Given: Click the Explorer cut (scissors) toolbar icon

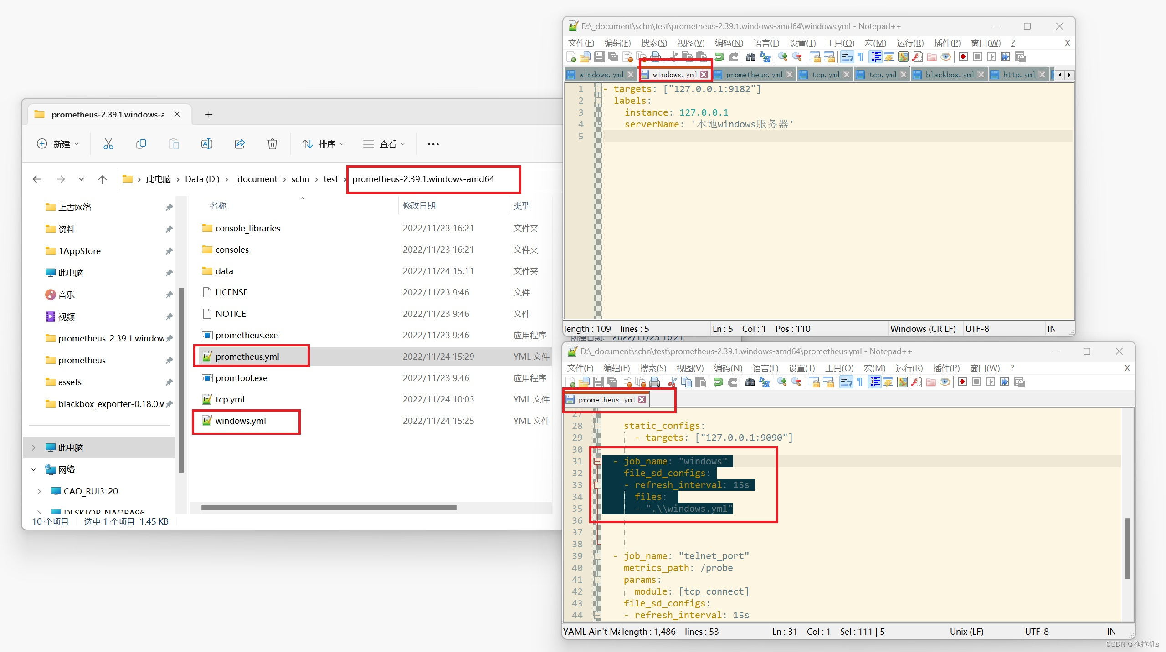Looking at the screenshot, I should coord(108,144).
